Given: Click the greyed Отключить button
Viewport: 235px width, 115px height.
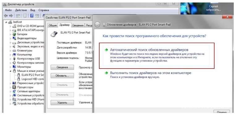Looking at the screenshot, I should tap(62, 95).
